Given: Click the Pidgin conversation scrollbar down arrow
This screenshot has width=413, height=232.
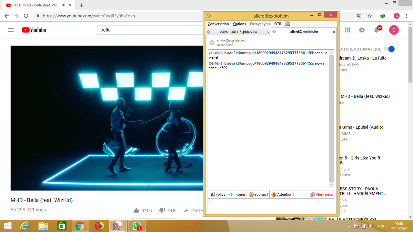Looking at the screenshot, I should (x=331, y=185).
